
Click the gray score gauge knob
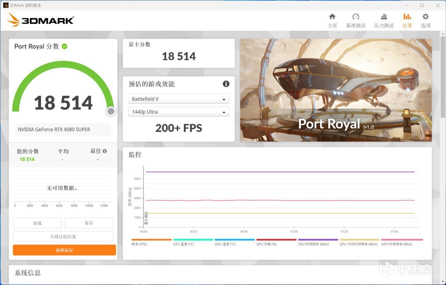point(111,111)
